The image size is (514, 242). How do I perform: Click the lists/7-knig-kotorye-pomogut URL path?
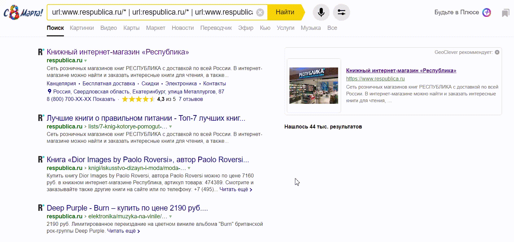point(128,127)
